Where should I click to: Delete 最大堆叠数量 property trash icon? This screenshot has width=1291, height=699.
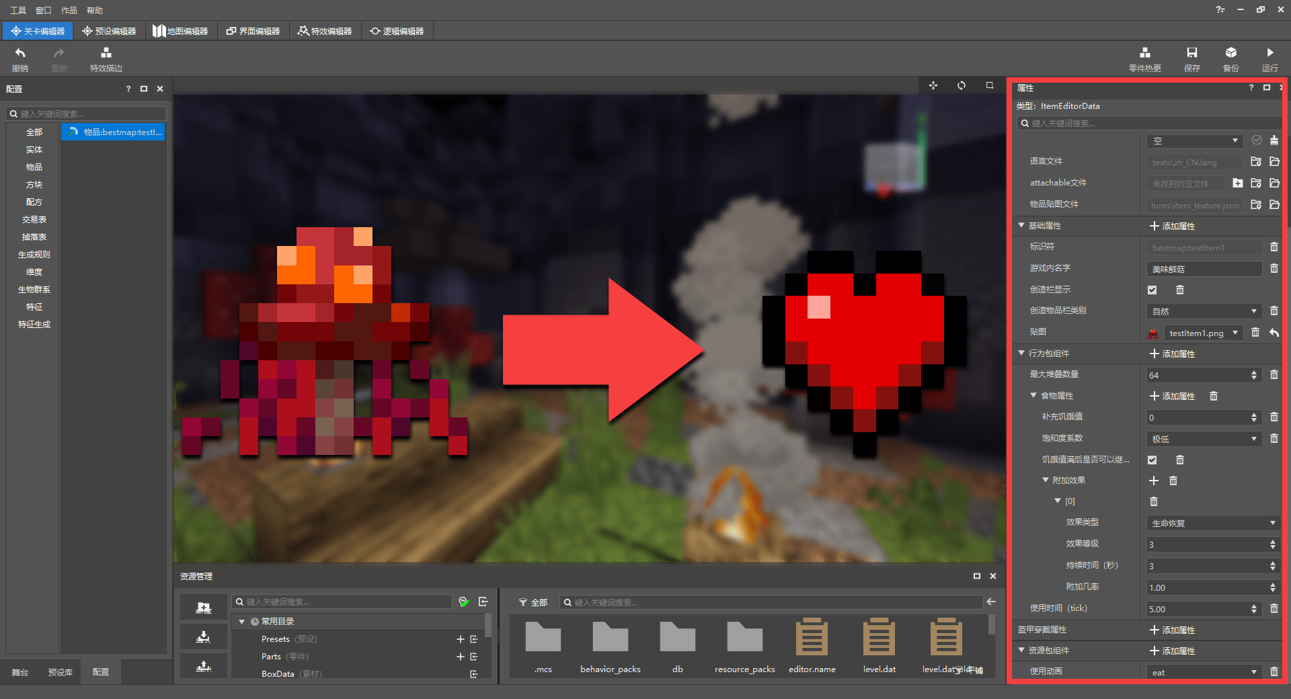pyautogui.click(x=1274, y=374)
